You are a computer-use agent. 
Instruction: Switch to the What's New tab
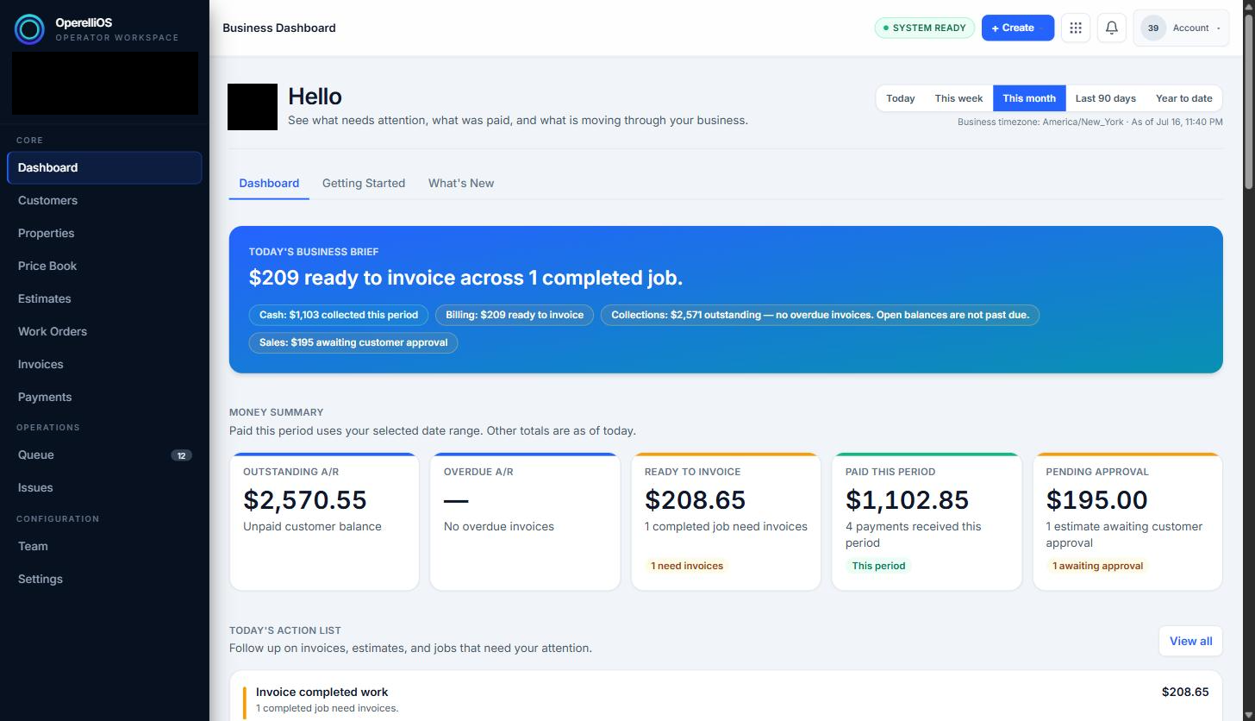tap(461, 183)
